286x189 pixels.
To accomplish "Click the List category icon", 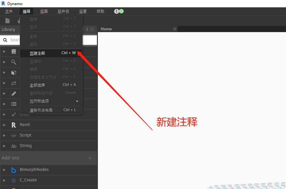I will [14, 104].
